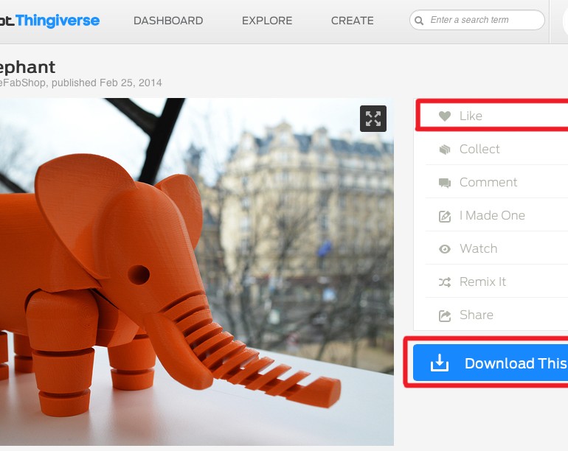Open the EXPLORE menu item
568x451 pixels.
(267, 21)
